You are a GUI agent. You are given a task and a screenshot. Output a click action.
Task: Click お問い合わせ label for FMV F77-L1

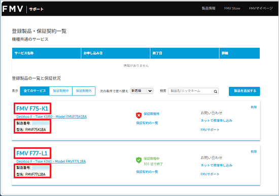[x=212, y=158]
